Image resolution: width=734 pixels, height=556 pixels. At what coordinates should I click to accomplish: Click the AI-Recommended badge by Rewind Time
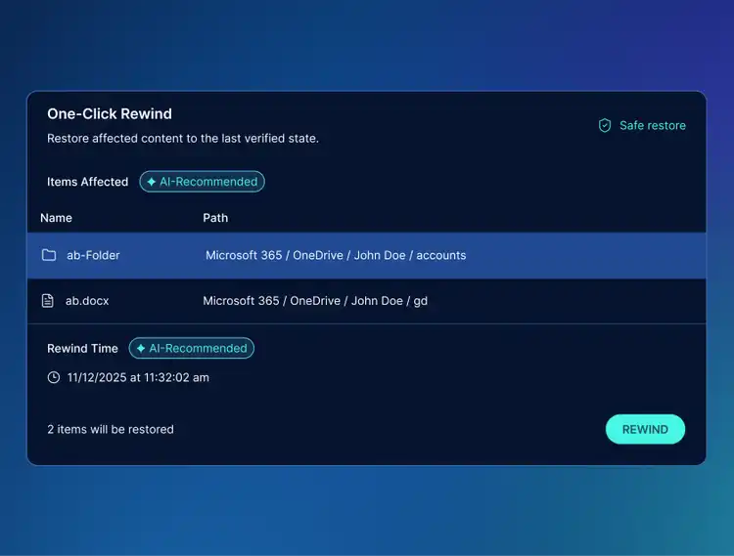pos(192,348)
